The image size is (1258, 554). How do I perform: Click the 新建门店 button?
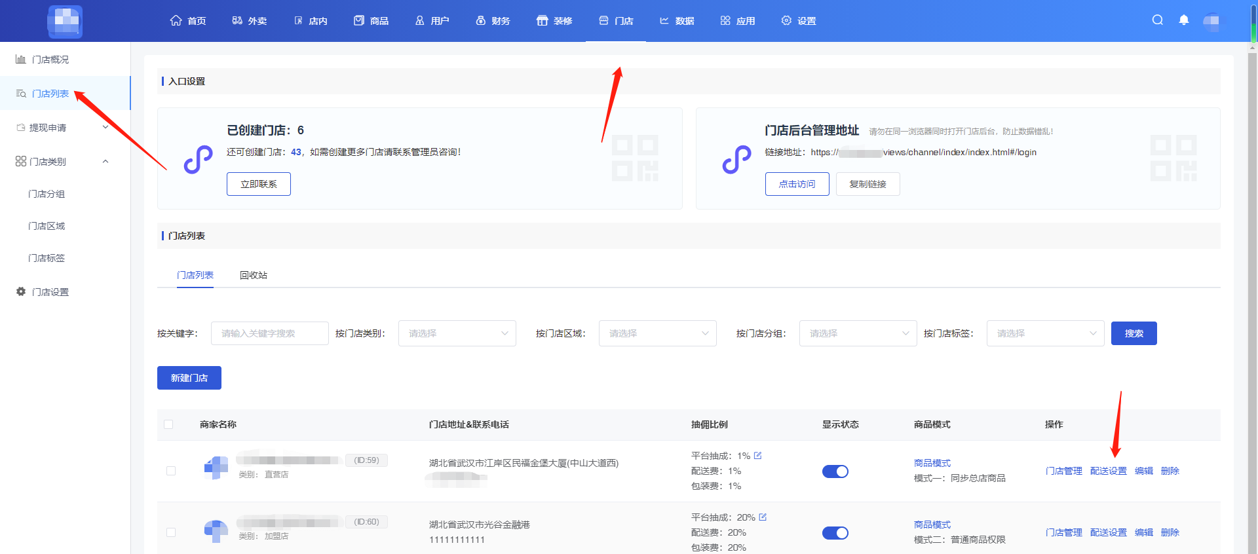[189, 378]
